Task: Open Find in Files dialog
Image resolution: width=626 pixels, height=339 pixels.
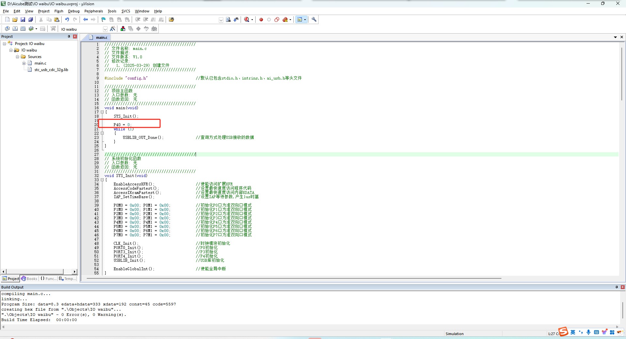Action: (171, 20)
